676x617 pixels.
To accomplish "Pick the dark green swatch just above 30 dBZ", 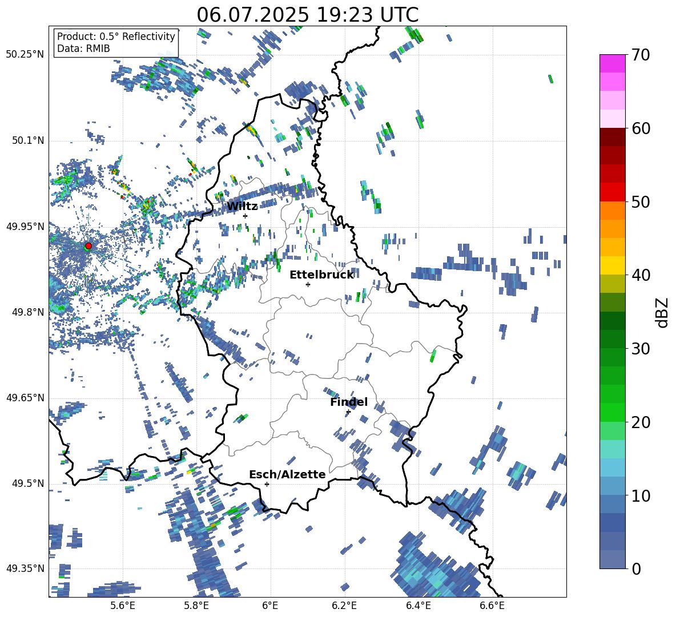I will point(612,339).
